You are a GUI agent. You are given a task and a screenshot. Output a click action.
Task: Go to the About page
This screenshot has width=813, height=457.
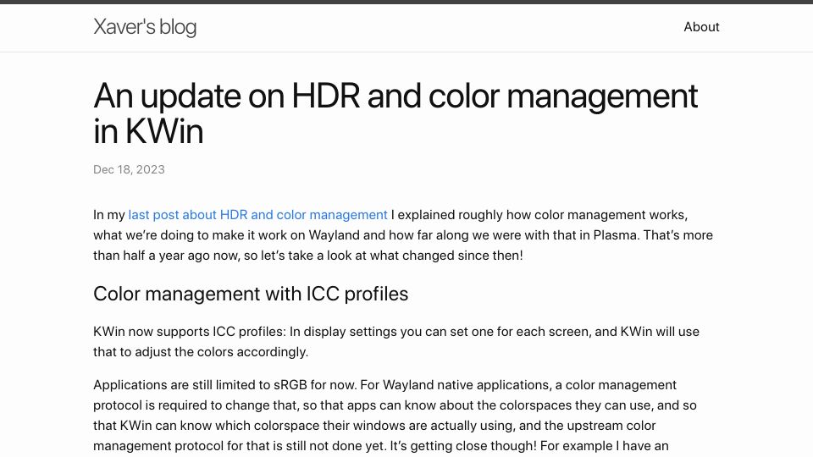(701, 27)
